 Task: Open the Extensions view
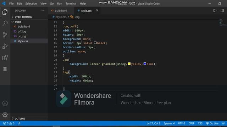click(x=5, y=58)
